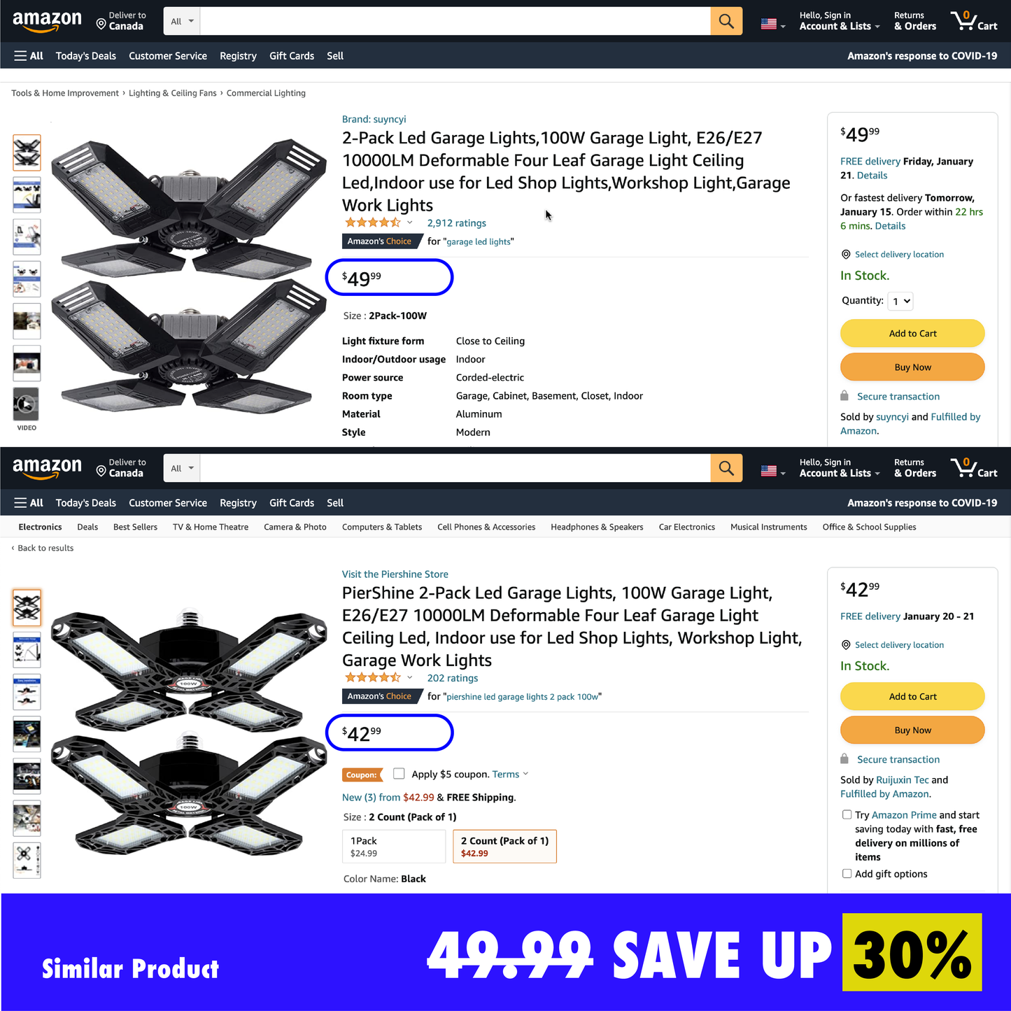1011x1011 pixels.
Task: Open Today's Deals in top nav
Action: point(86,56)
